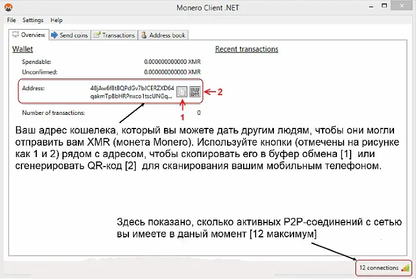The height and width of the screenshot is (279, 416).
Task: Click the Recent transactions heading
Action: (247, 49)
